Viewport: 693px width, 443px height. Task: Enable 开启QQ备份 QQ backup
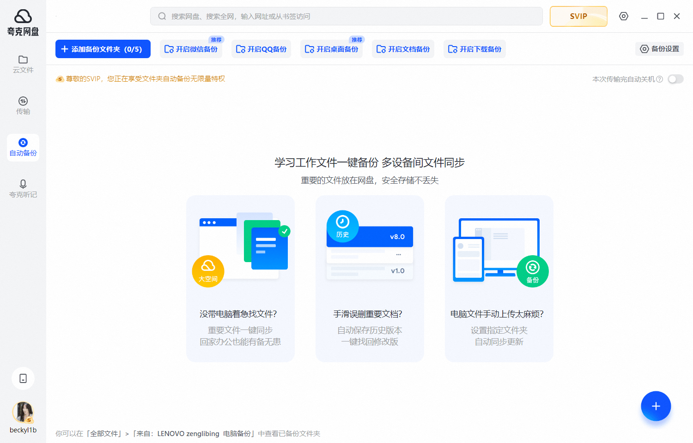click(x=261, y=48)
